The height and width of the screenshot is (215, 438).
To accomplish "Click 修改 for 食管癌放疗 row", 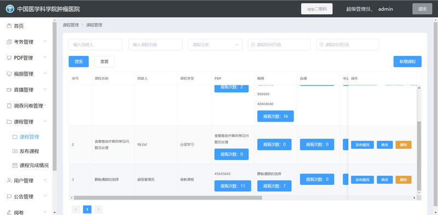I will pyautogui.click(x=385, y=145).
